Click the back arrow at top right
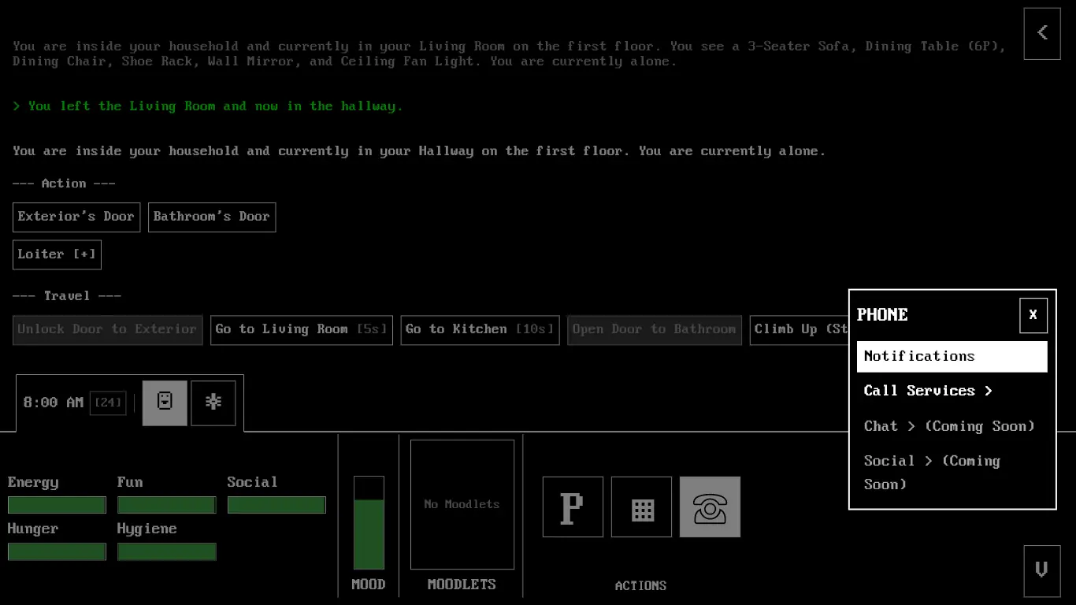The height and width of the screenshot is (605, 1076). (1041, 33)
